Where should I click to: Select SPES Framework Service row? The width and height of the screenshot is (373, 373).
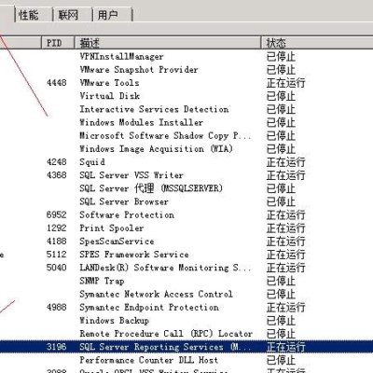tap(186, 255)
